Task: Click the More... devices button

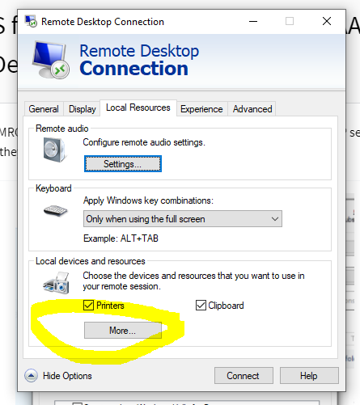Action: click(x=123, y=330)
